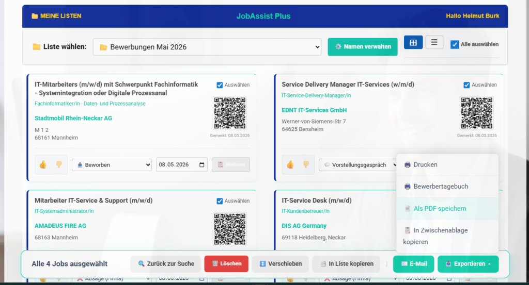The width and height of the screenshot is (529, 285).
Task: Select Bewerbertagebuch from export menu
Action: click(x=447, y=187)
